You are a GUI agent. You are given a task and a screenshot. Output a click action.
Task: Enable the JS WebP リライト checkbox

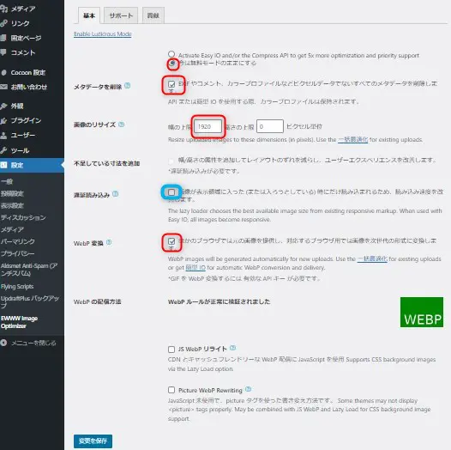(171, 350)
